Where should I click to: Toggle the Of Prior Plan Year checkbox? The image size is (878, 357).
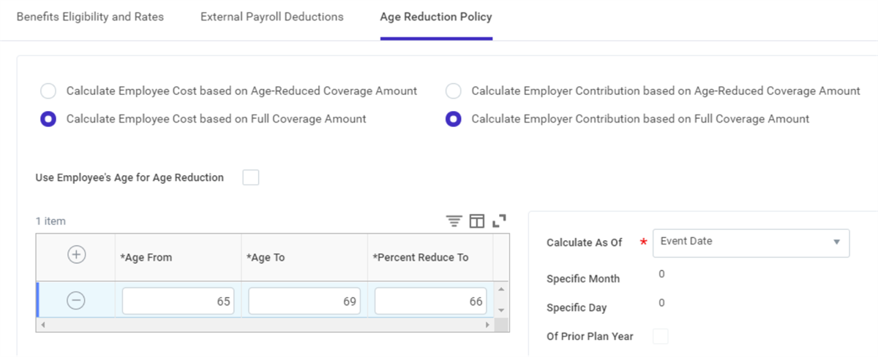click(x=661, y=337)
